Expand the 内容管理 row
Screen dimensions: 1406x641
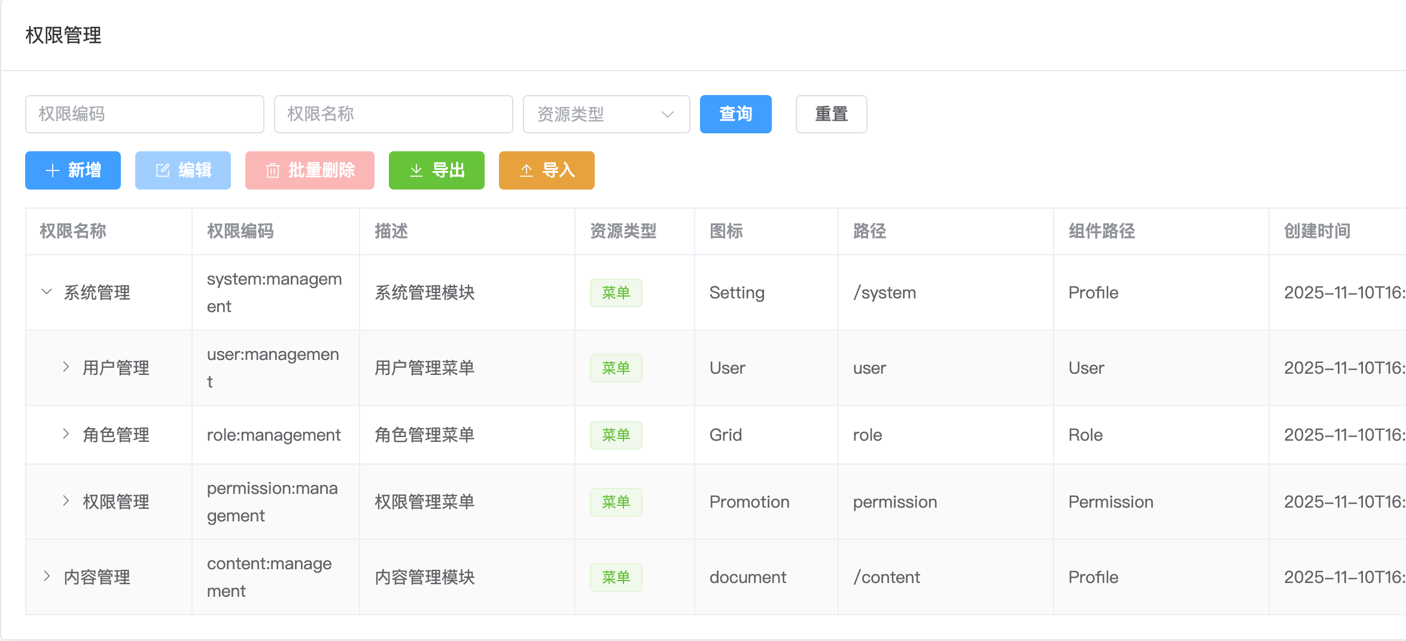[47, 576]
